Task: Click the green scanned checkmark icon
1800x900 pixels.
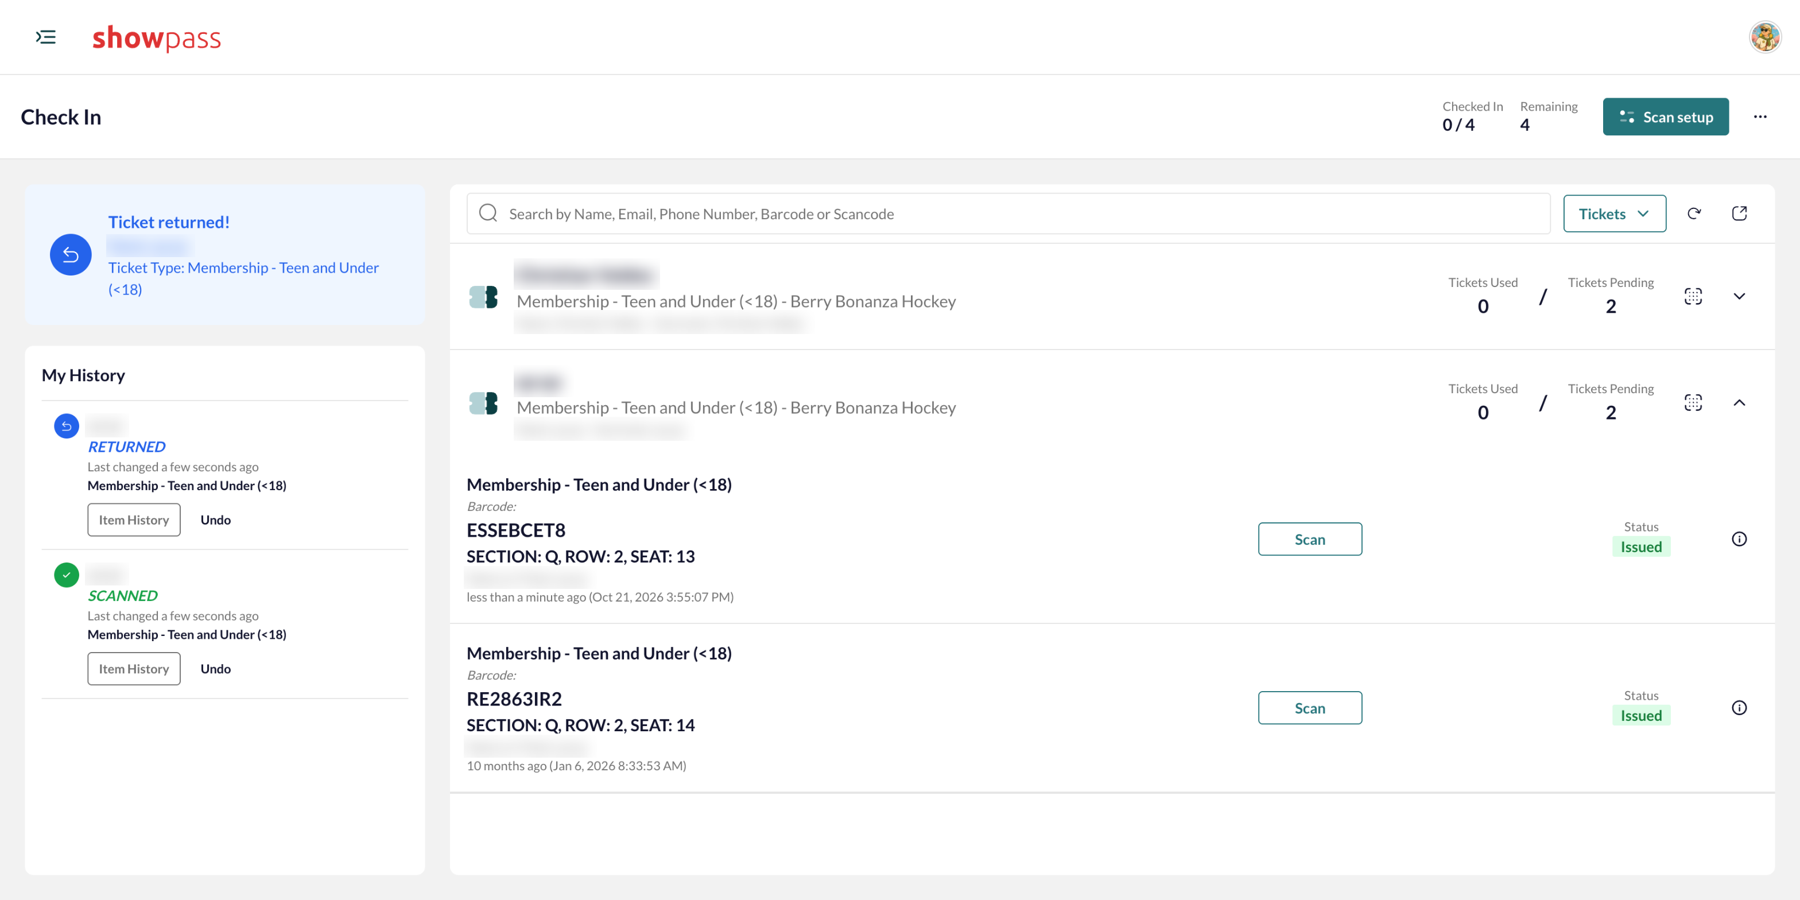Action: (x=67, y=575)
